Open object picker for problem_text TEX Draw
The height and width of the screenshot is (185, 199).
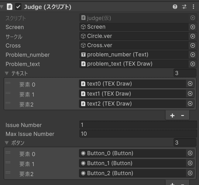[193, 64]
